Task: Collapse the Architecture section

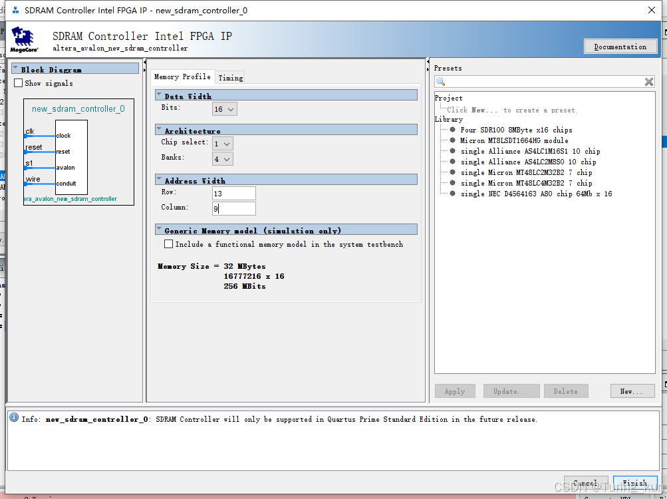Action: pos(159,130)
